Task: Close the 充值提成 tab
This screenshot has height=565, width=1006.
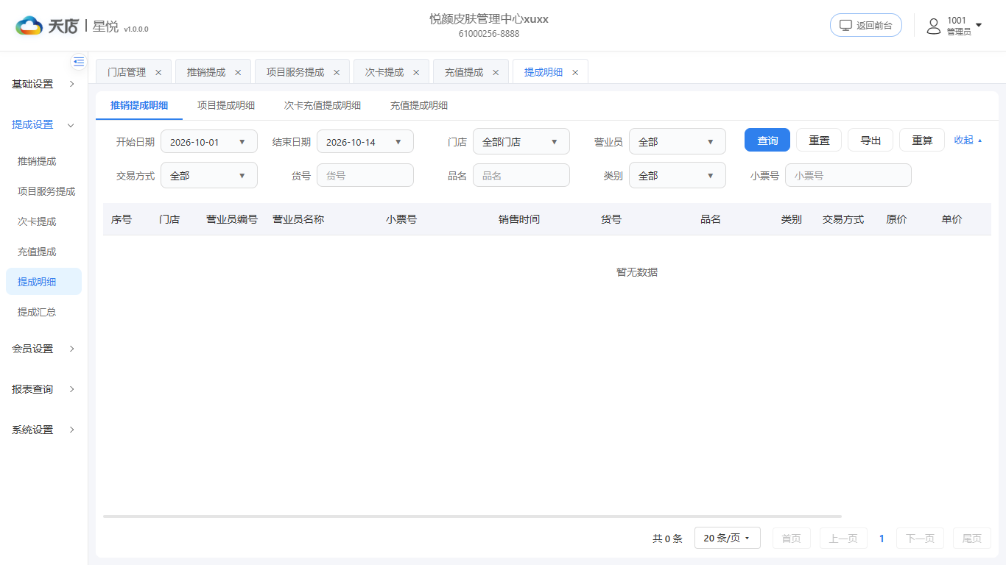Action: [x=496, y=72]
